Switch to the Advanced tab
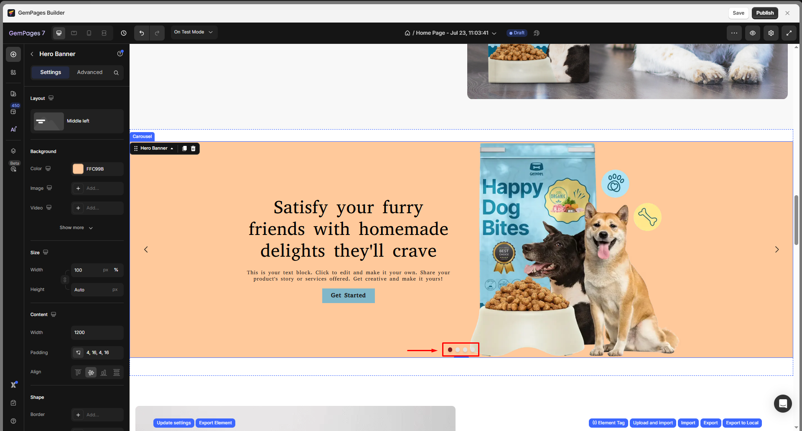802x431 pixels. pyautogui.click(x=89, y=72)
